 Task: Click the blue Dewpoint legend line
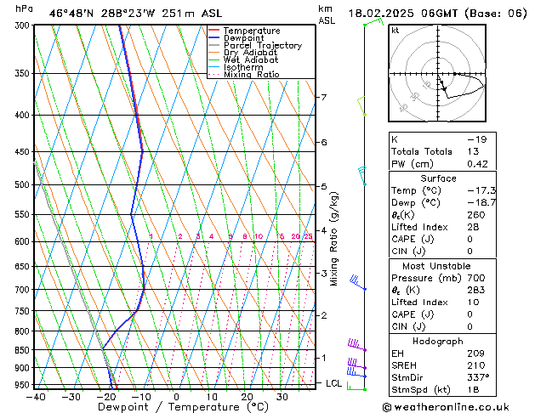[x=213, y=38]
